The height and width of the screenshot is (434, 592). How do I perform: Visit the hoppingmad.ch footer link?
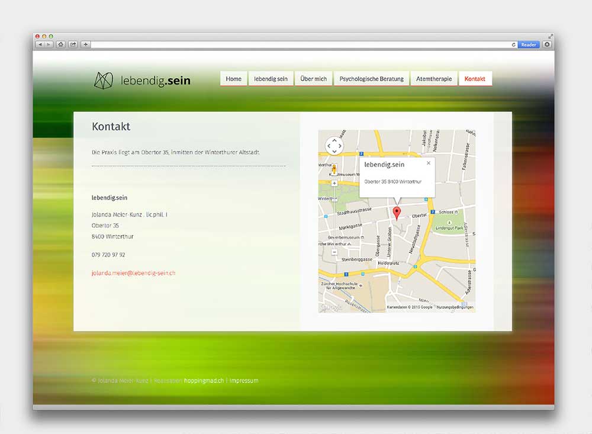(204, 380)
